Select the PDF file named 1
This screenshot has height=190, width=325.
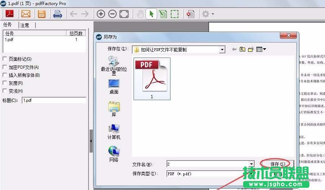tap(152, 79)
